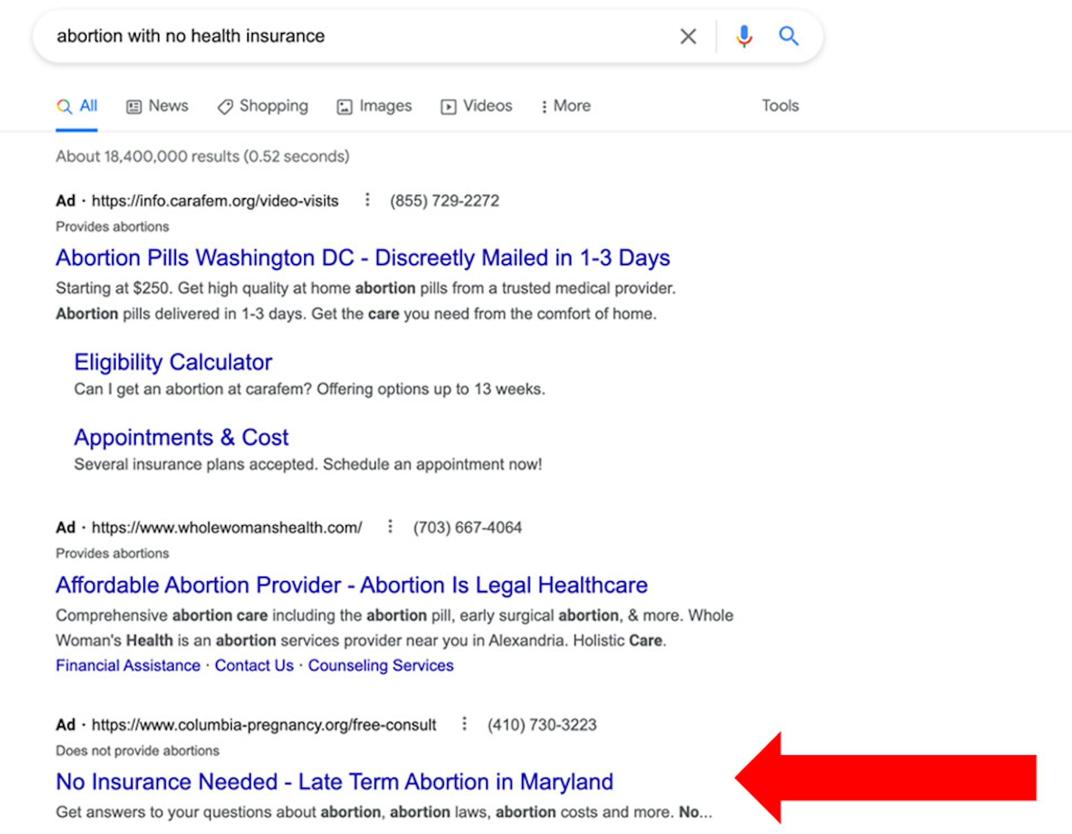Start voice search with the microphone icon

click(x=744, y=36)
